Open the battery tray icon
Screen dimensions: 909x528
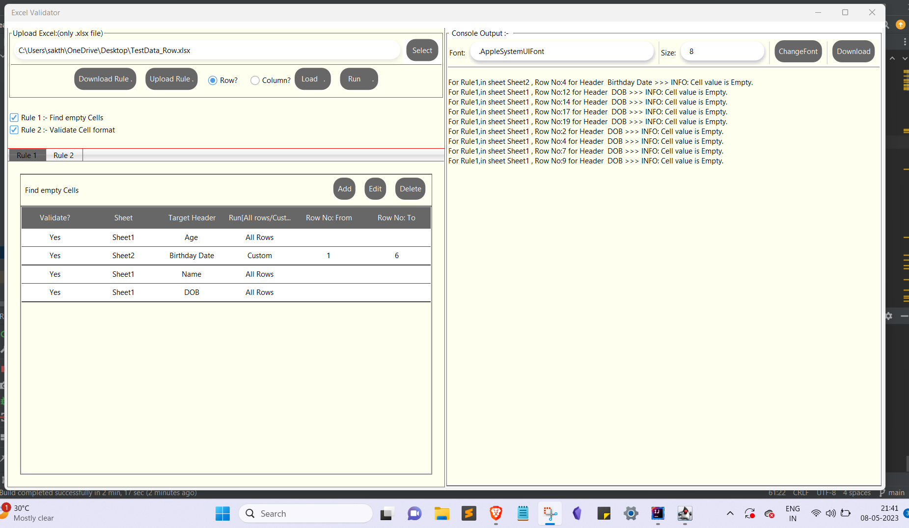tap(846, 514)
